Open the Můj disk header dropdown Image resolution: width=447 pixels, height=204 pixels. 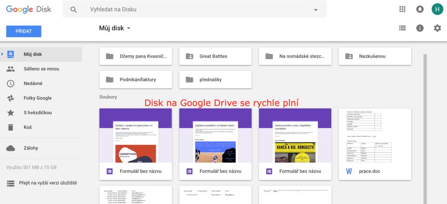tap(115, 28)
